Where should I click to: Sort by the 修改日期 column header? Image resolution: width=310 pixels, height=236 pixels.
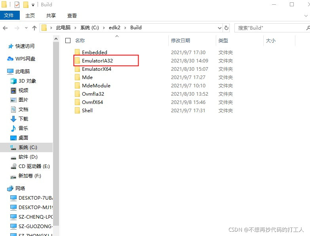click(x=180, y=40)
